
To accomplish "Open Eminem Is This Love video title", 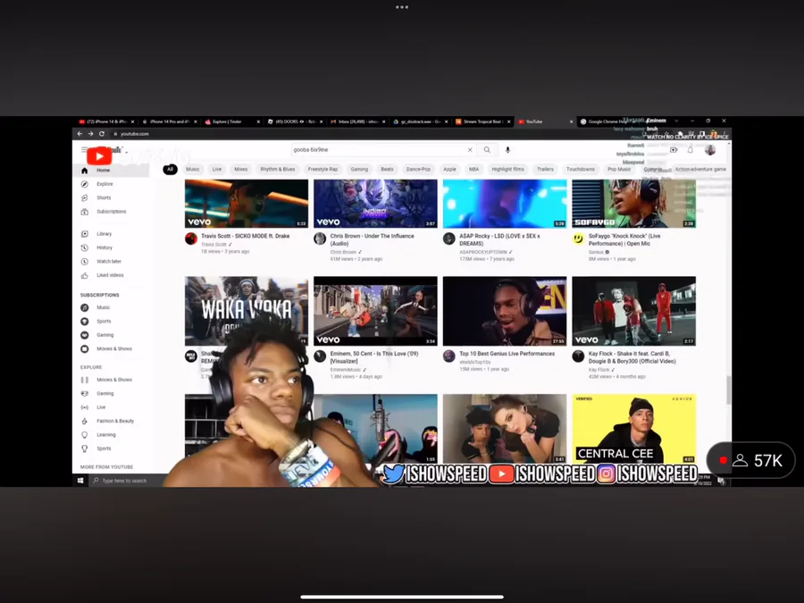I will tap(373, 357).
